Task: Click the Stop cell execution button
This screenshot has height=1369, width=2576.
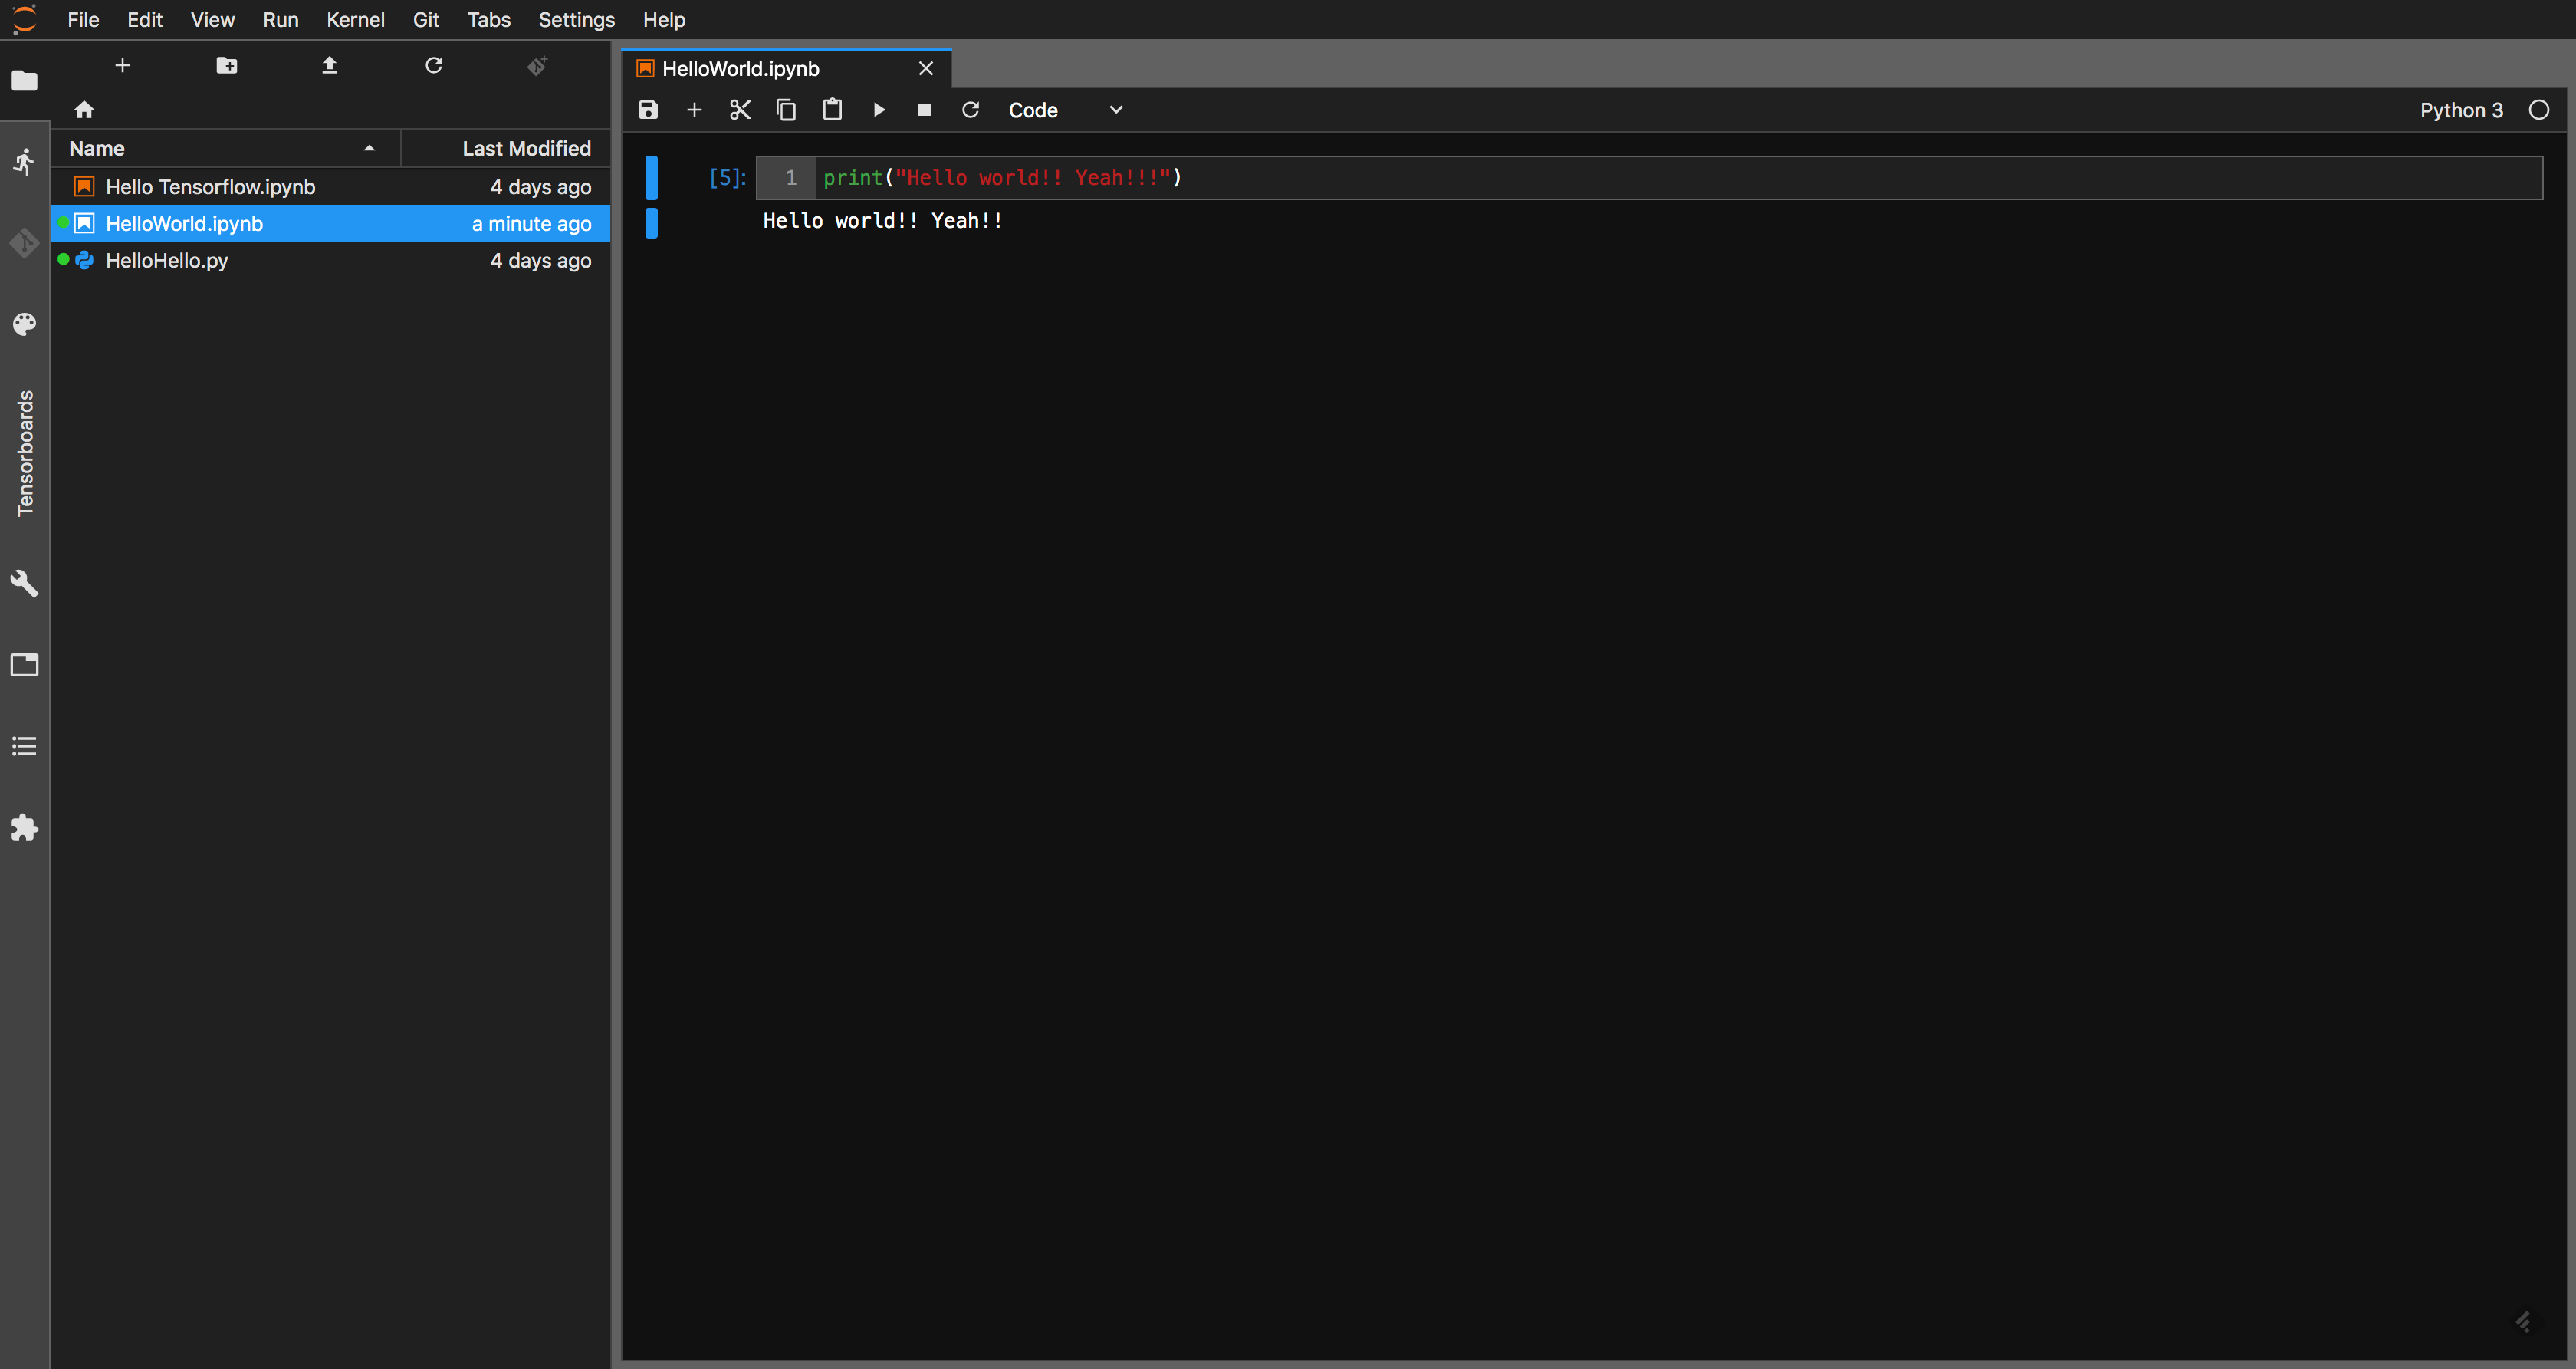Action: 922,109
